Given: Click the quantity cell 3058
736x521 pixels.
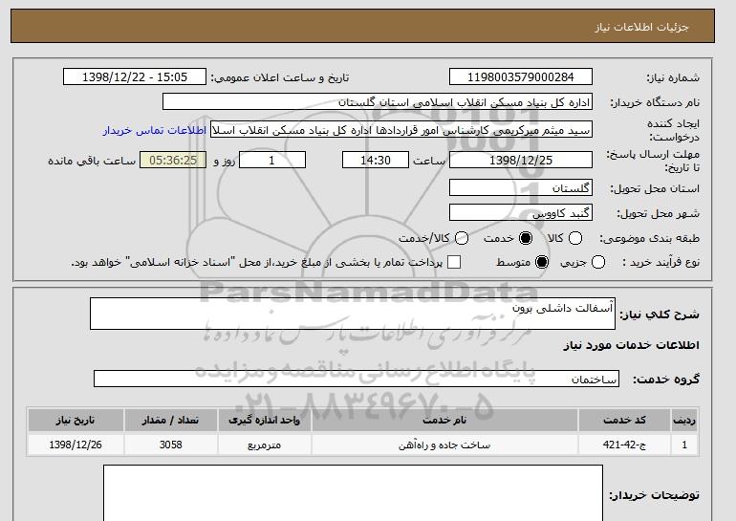Looking at the screenshot, I should [170, 445].
